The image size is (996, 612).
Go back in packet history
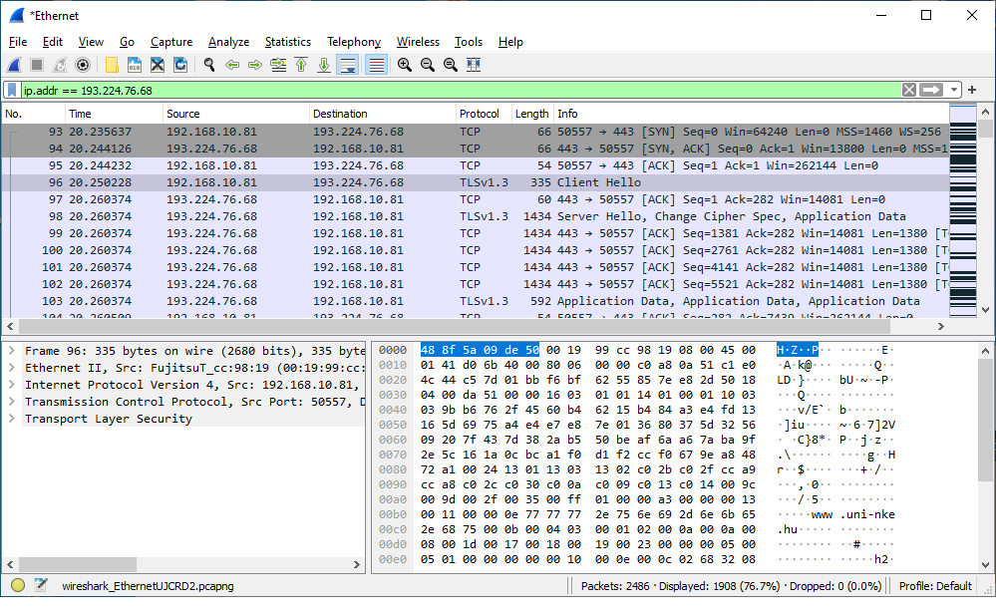click(232, 65)
